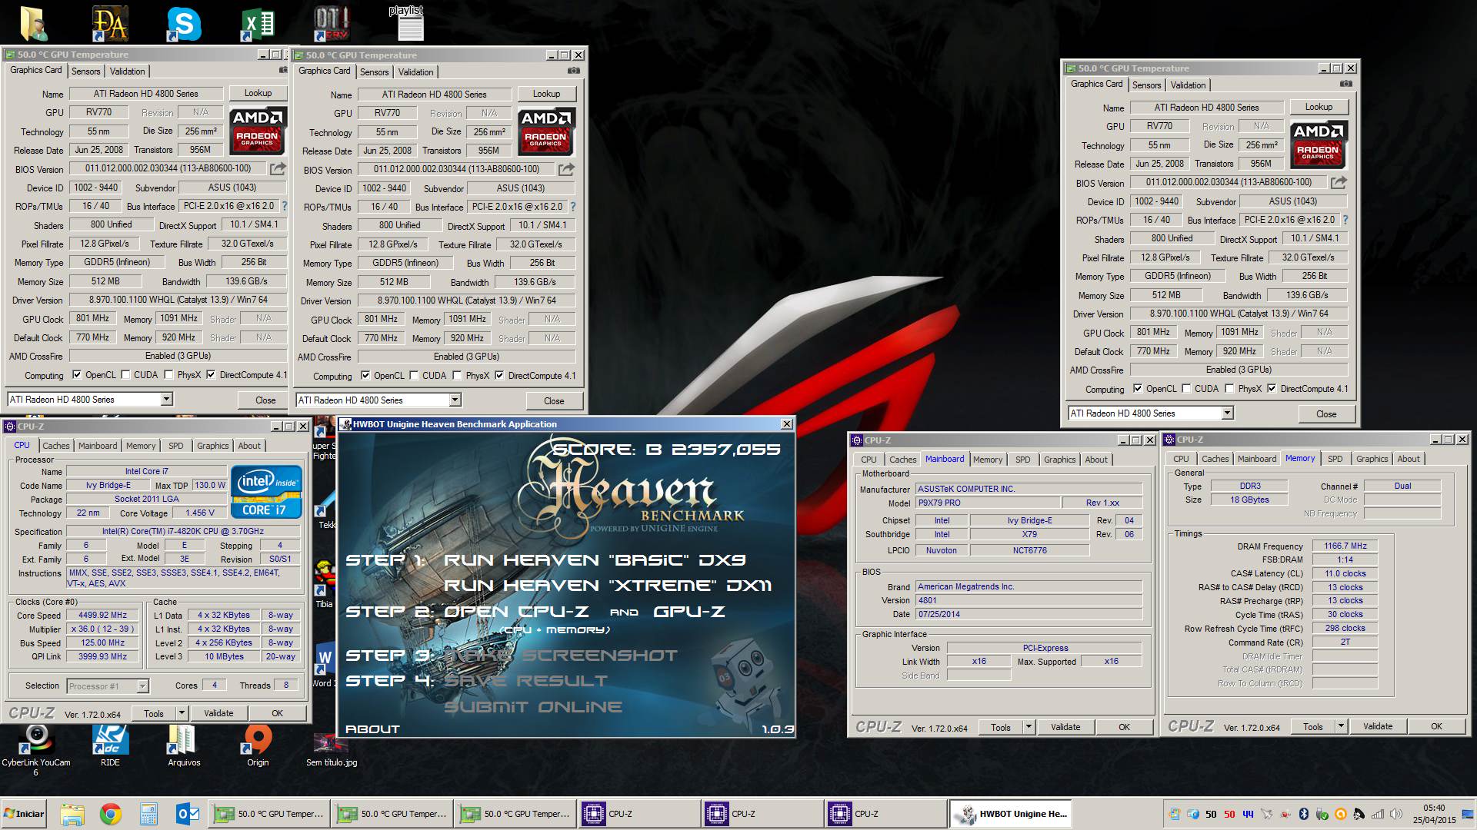Image resolution: width=1477 pixels, height=830 pixels.
Task: Click Bus Interface question mark, right GPU-Z window
Action: 1345,220
